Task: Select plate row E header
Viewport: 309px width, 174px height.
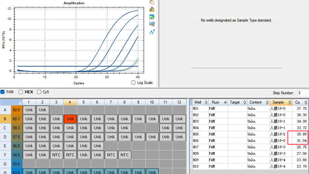Action: tap(5, 146)
